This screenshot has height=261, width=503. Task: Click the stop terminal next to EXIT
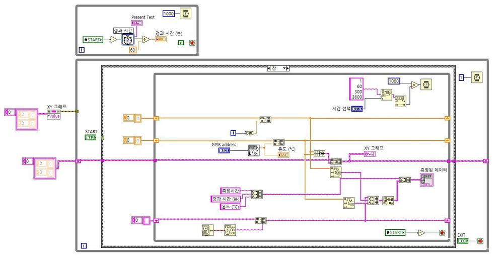[480, 241]
